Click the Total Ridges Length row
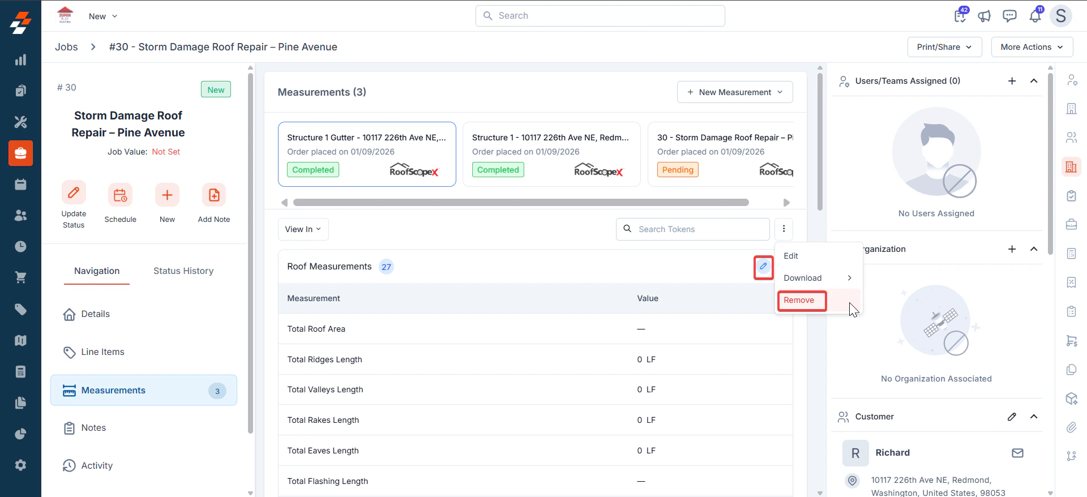 point(535,359)
